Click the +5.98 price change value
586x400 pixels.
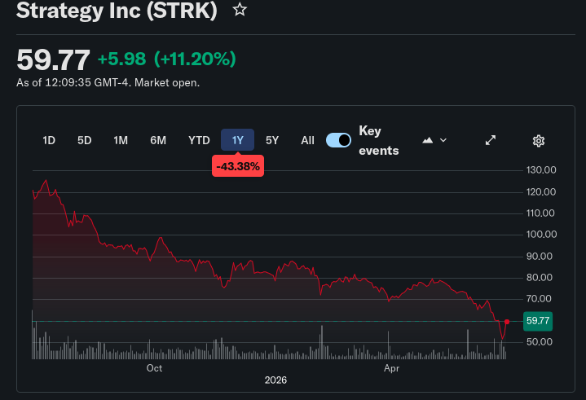point(121,59)
